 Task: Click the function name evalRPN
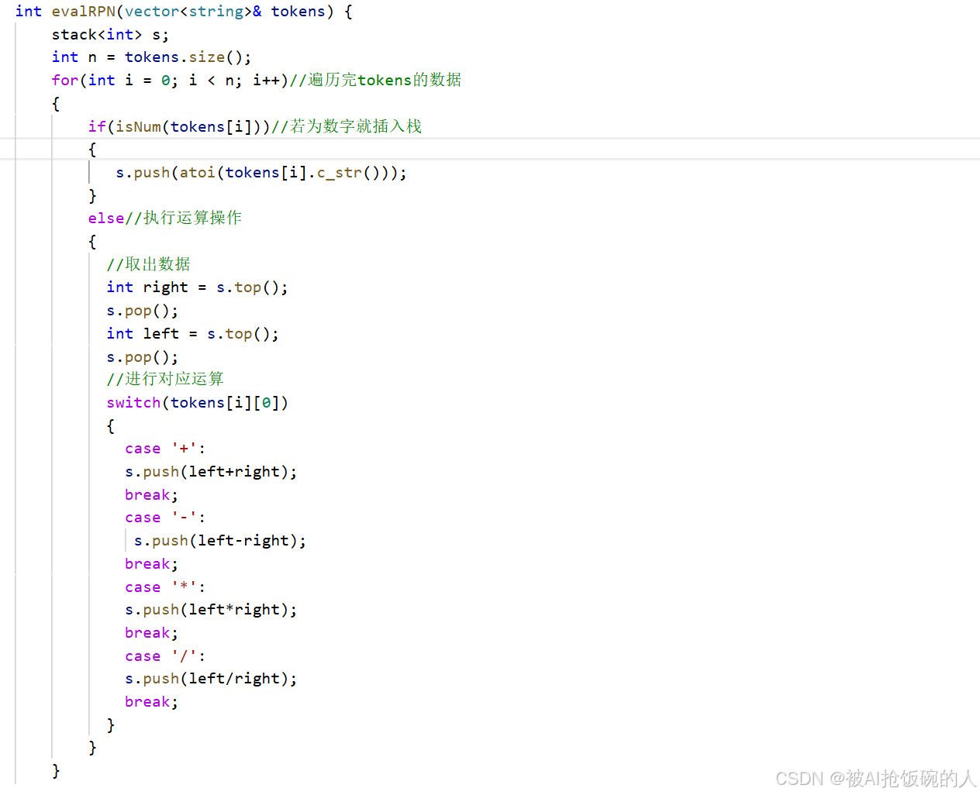[83, 12]
